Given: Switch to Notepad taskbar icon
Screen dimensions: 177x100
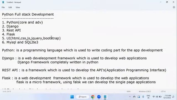Looking at the screenshot, I should point(105,97).
